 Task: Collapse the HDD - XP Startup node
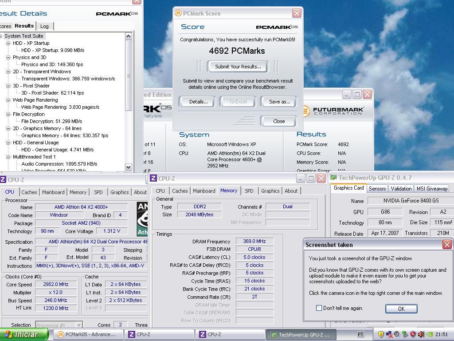(8, 43)
